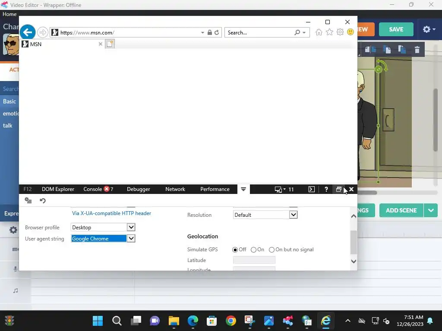This screenshot has height=331, width=442.
Task: Click the emulation panel scroll up arrow
Action: tap(354, 216)
